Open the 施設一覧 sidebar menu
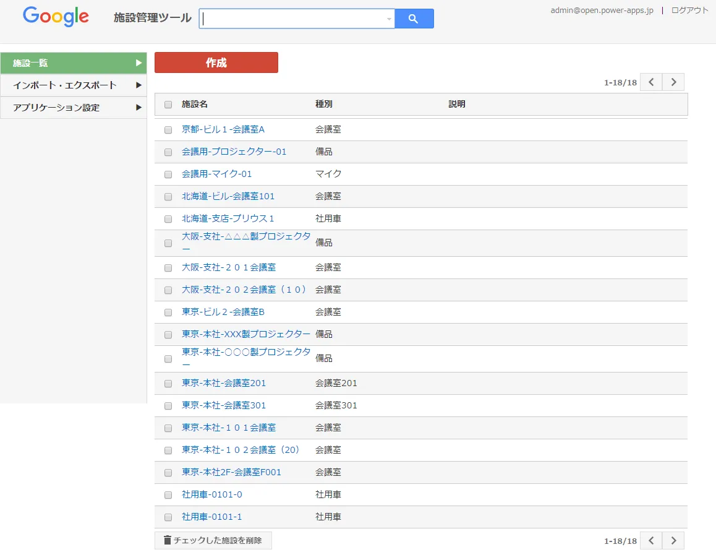Image resolution: width=716 pixels, height=560 pixels. click(74, 63)
